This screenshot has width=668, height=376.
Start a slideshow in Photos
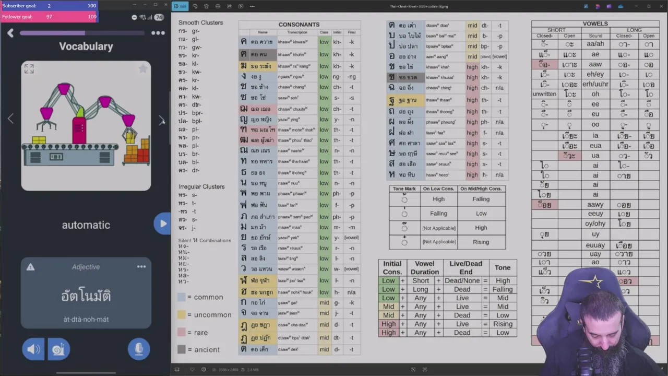pyautogui.click(x=241, y=6)
